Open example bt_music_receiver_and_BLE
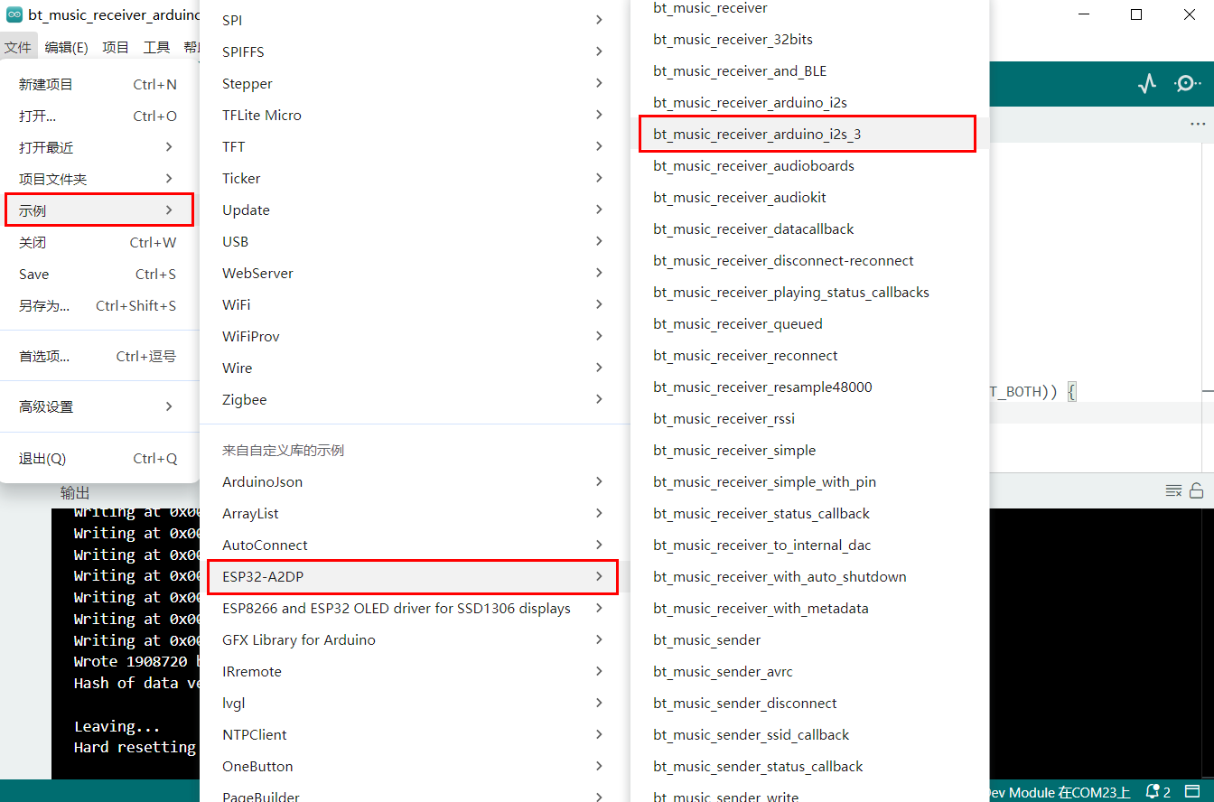Screen dimensions: 1214x802 coord(808,70)
